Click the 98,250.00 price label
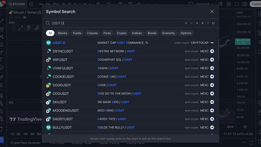 point(243,42)
